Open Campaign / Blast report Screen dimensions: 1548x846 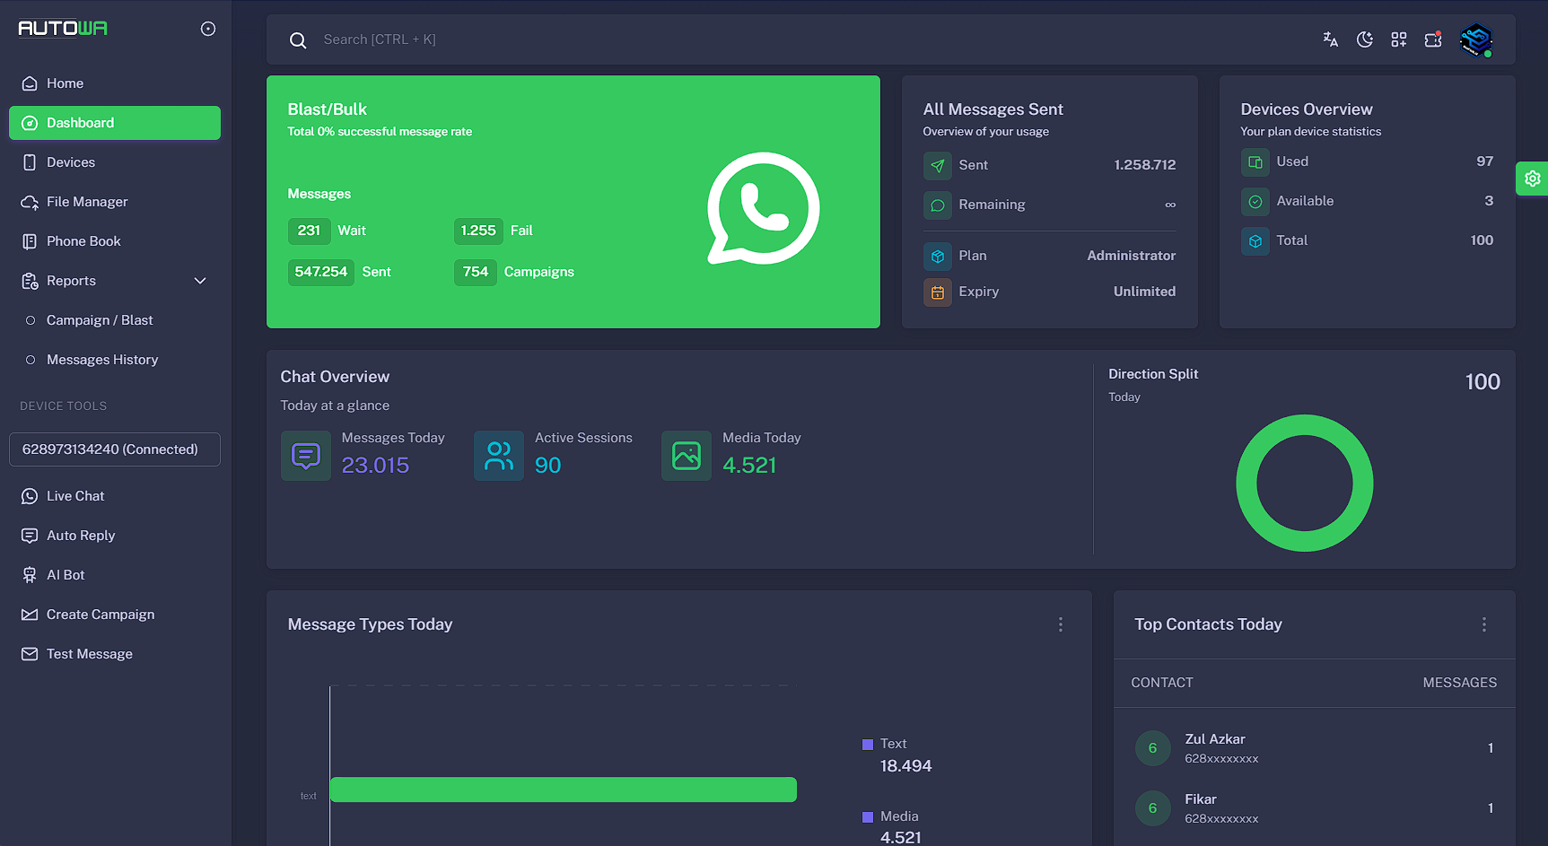(x=100, y=320)
